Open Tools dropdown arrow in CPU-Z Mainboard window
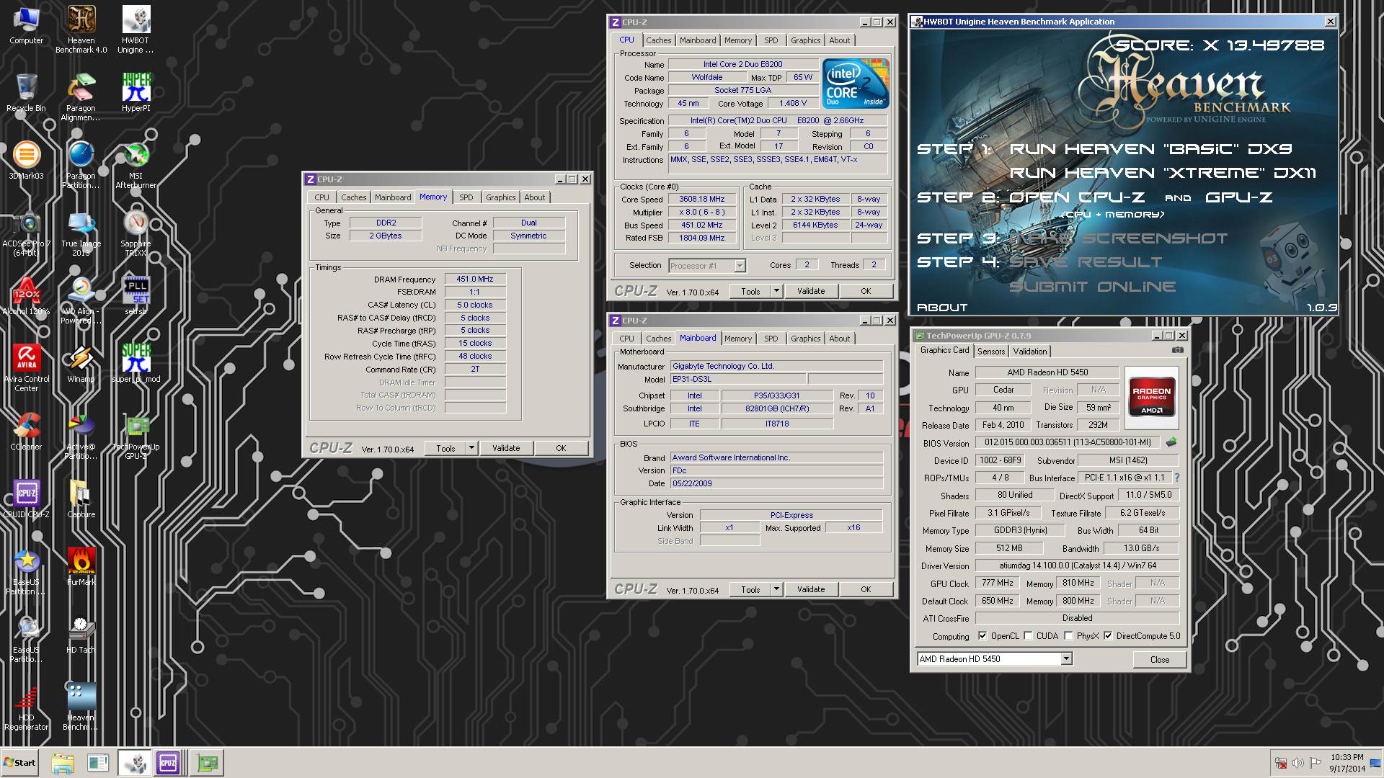The width and height of the screenshot is (1384, 778). 776,589
